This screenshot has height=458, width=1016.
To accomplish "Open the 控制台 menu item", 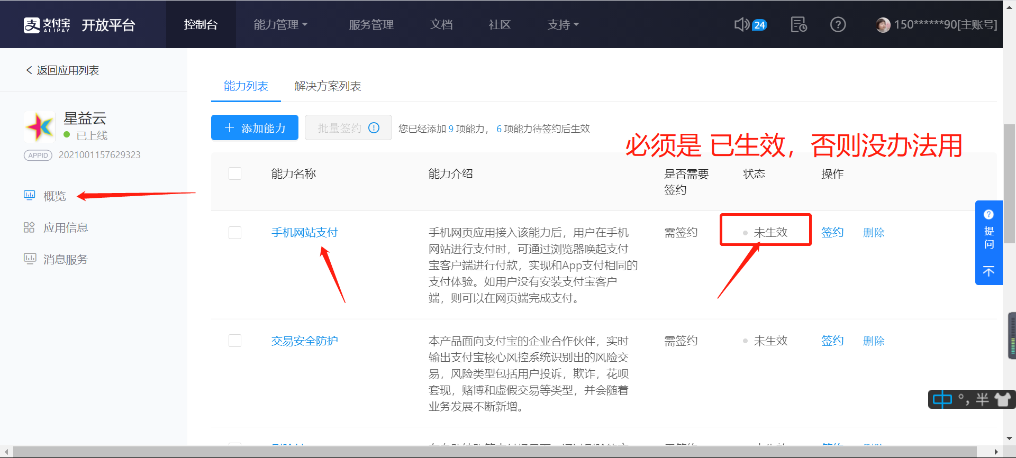I will (201, 24).
